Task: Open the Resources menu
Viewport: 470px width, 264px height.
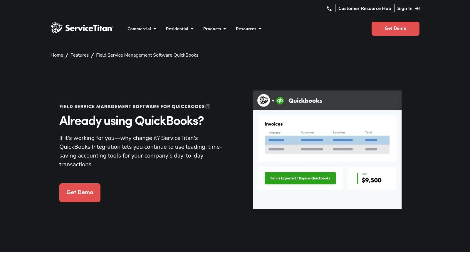Action: click(x=249, y=29)
